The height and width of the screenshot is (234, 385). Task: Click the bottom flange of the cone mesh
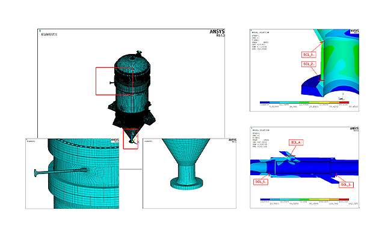pyautogui.click(x=186, y=183)
